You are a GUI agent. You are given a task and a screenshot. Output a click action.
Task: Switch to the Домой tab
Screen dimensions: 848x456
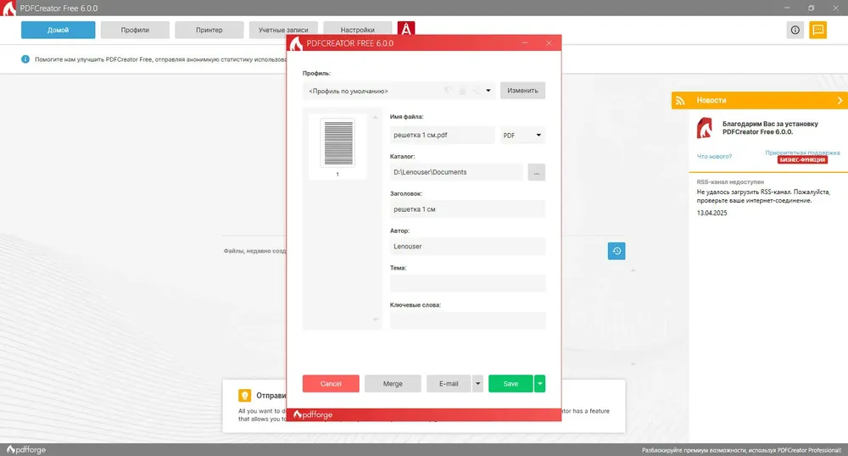pyautogui.click(x=58, y=31)
